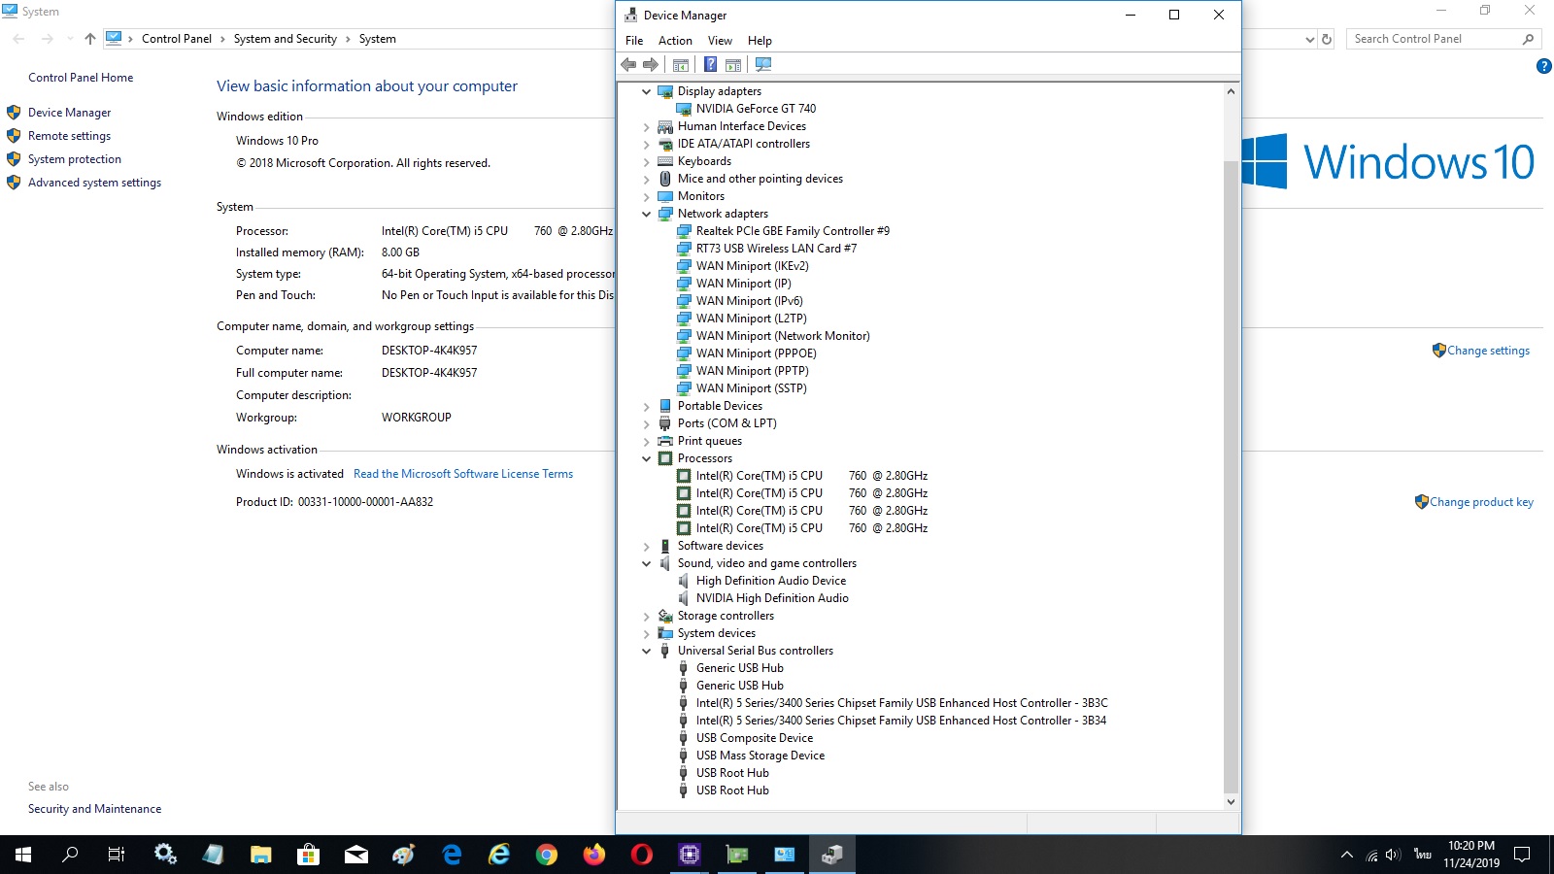Toggle the console tree toolbar icon
The height and width of the screenshot is (874, 1554).
tap(681, 65)
